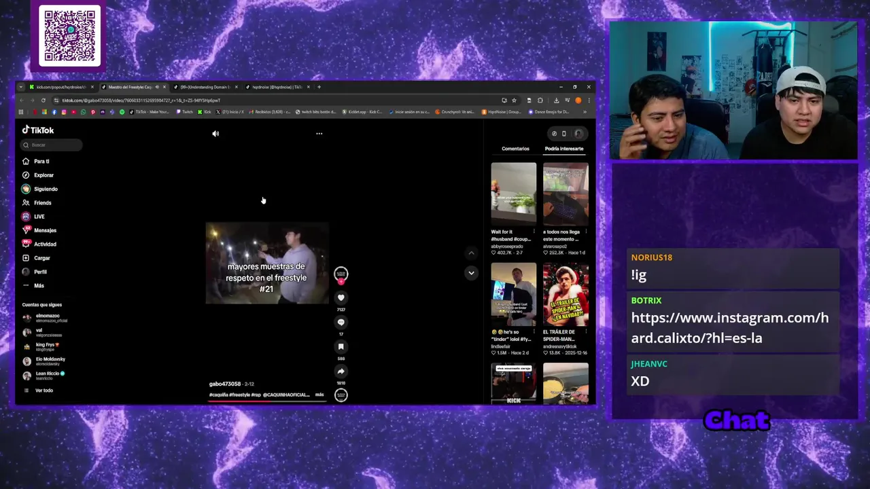The height and width of the screenshot is (489, 870).
Task: Open Lean Riccio followed account
Action: tap(45, 375)
